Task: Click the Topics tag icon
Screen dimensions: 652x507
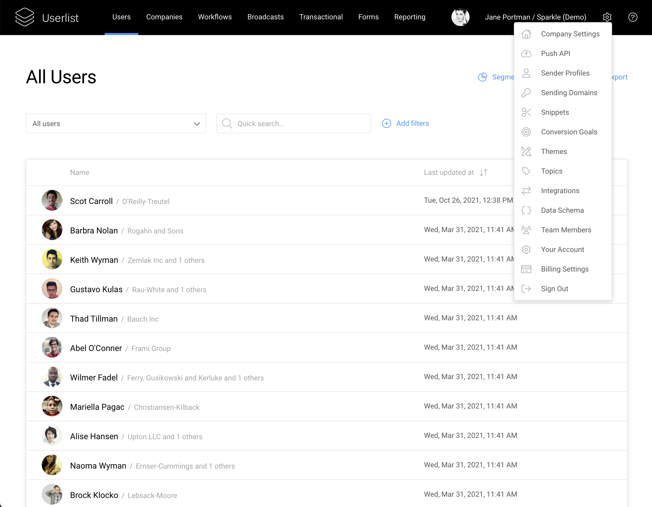Action: coord(526,171)
